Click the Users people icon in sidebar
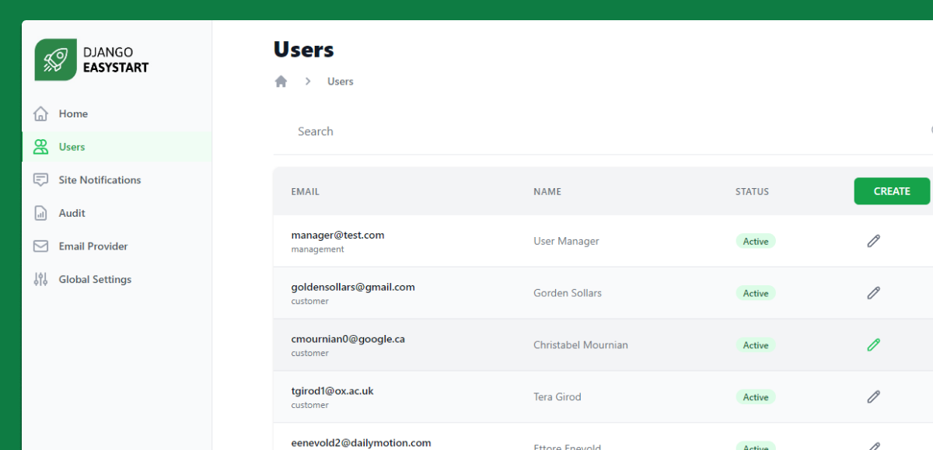Viewport: 933px width, 450px height. click(40, 146)
